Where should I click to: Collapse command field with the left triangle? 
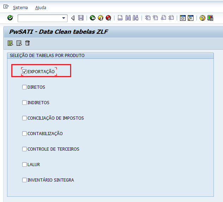pyautogui.click(x=73, y=18)
